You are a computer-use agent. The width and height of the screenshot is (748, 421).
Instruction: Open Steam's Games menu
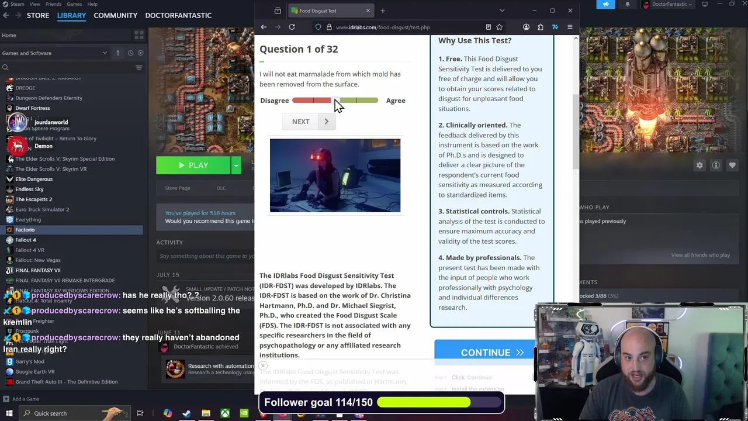(x=74, y=4)
